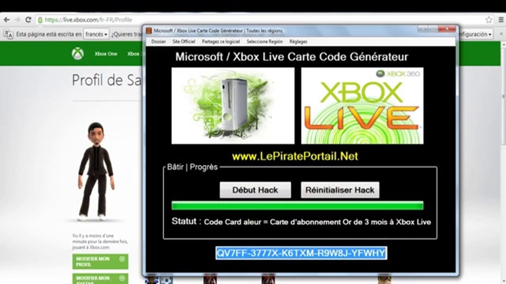The image size is (506, 284).
Task: Open the Dossier menu
Action: click(159, 41)
